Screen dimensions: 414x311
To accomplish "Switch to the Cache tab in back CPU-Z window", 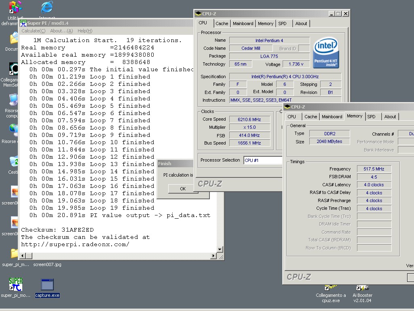I will pyautogui.click(x=222, y=23).
